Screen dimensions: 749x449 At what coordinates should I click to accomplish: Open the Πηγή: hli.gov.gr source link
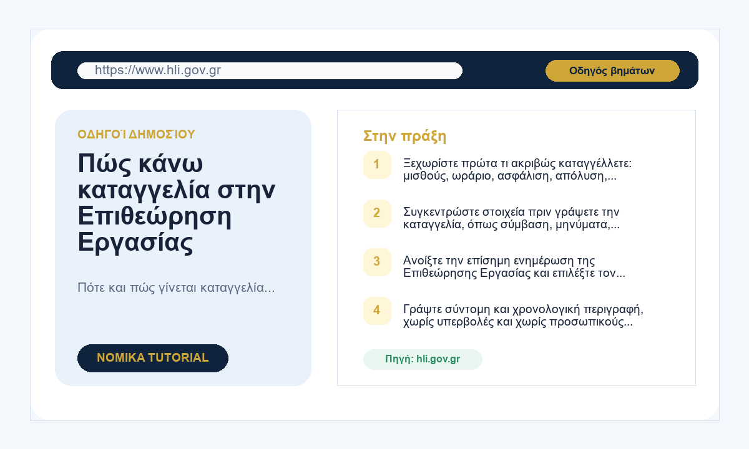coord(423,359)
